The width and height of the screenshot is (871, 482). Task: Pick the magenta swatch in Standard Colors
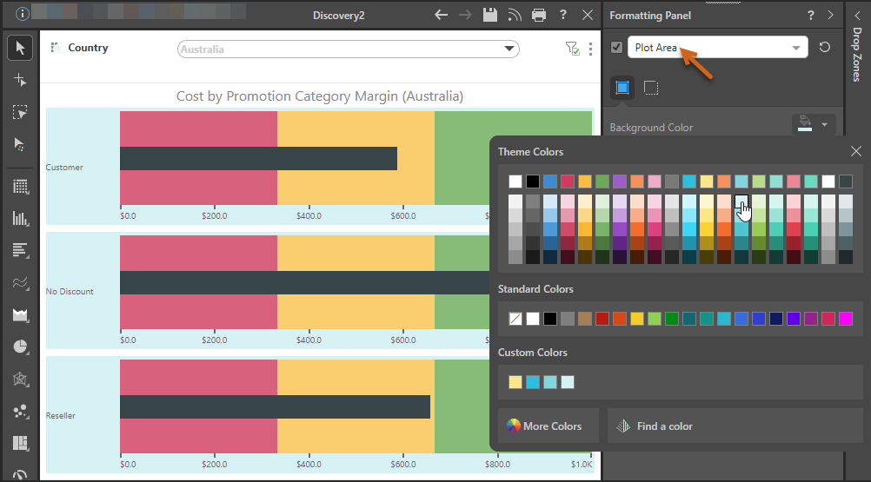tap(845, 319)
